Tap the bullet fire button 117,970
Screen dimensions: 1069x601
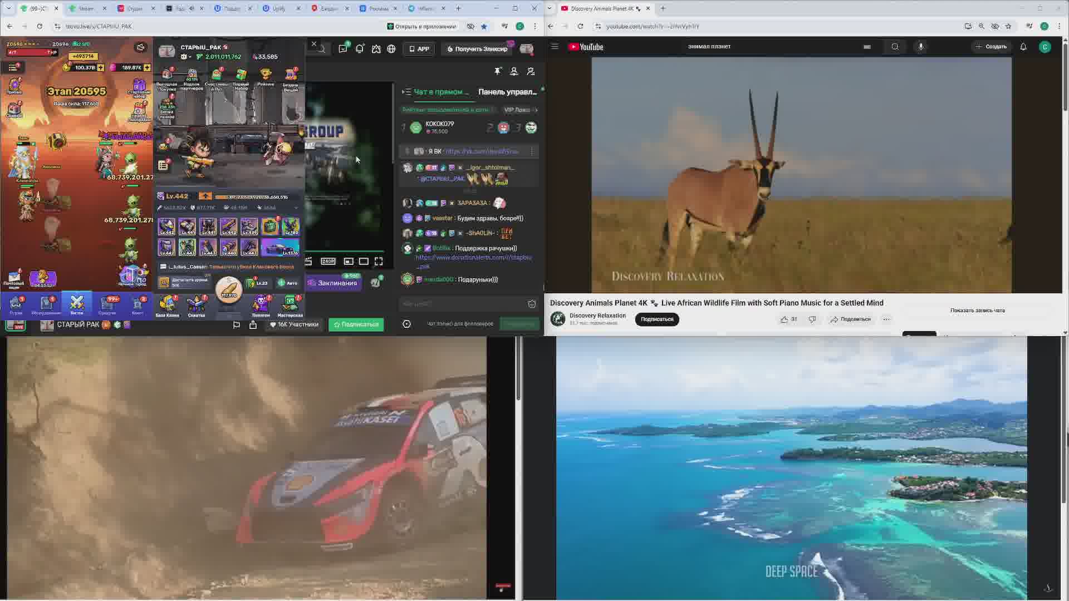pos(228,290)
